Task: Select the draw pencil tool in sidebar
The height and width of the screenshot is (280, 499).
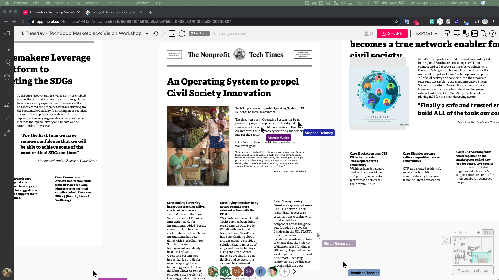Action: tap(7, 133)
